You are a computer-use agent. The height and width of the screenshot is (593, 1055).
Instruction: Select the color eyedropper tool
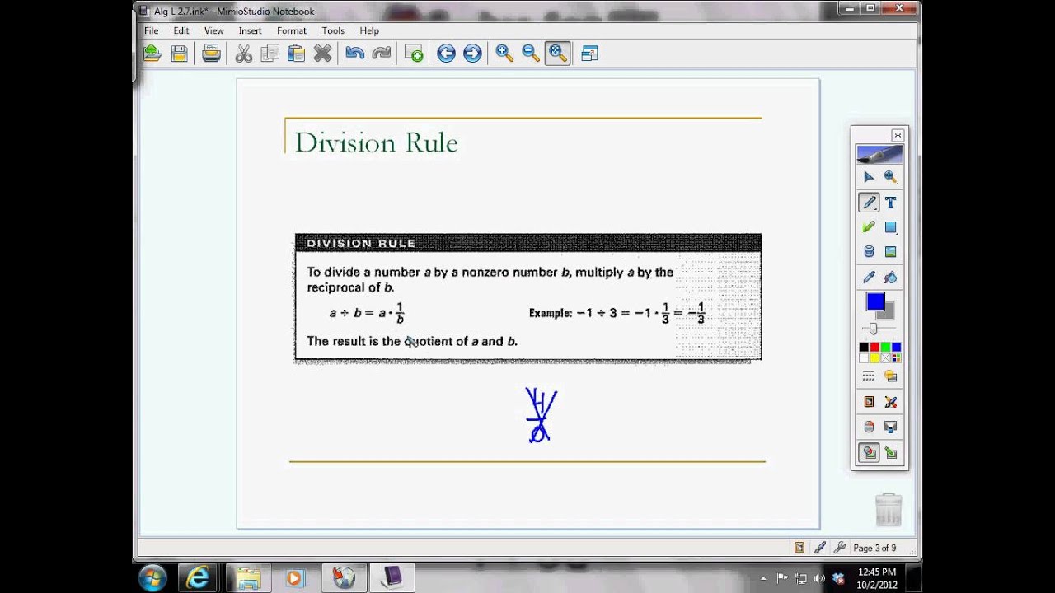coord(869,278)
